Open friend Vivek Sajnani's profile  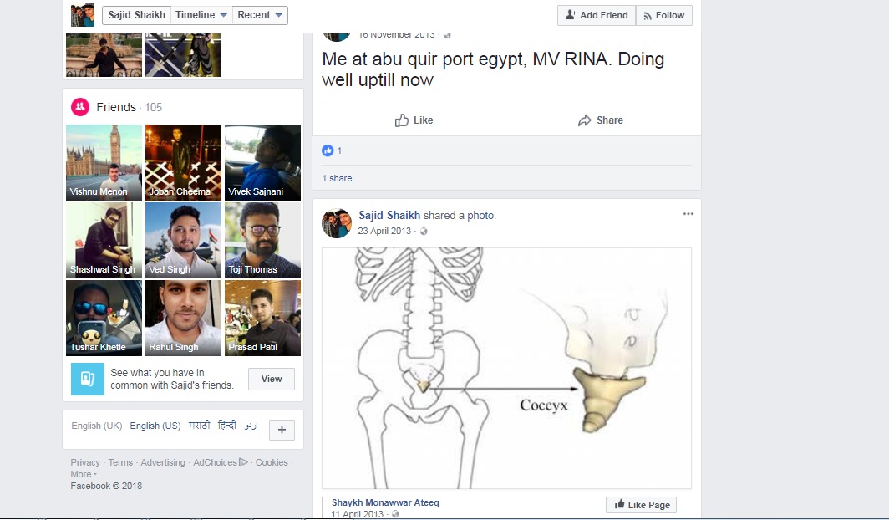coord(262,162)
